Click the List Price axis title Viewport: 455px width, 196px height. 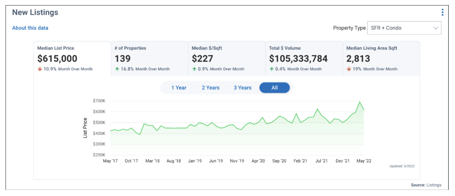[85, 128]
